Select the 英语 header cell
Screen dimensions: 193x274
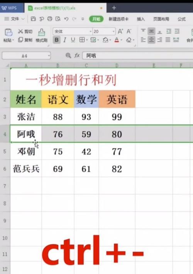point(117,99)
